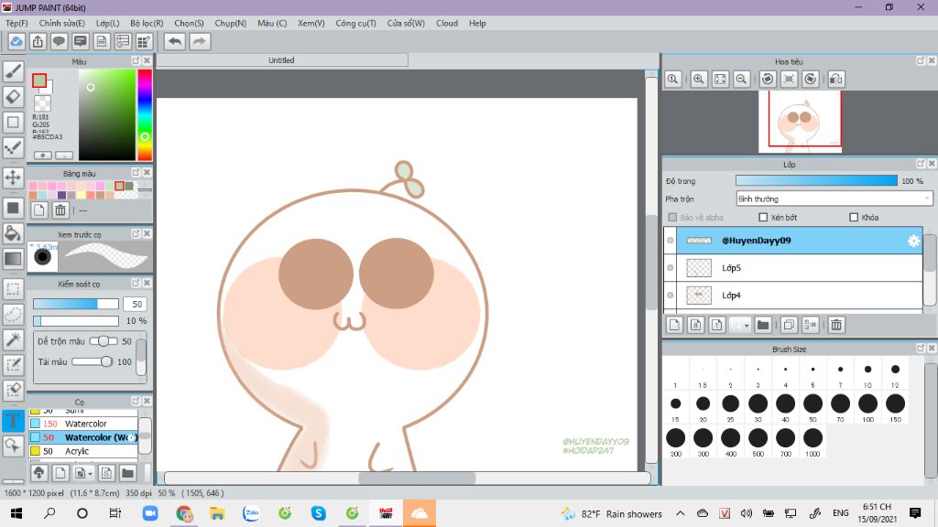Zoom in via navigator magnifier plus
This screenshot has height=527, width=938.
(x=698, y=79)
